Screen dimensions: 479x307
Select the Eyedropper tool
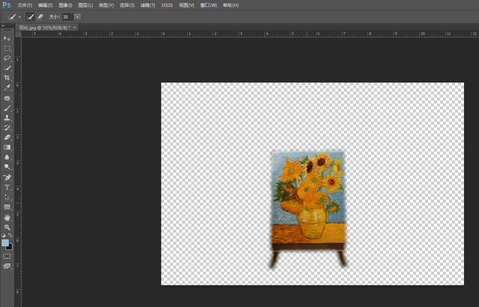coord(7,88)
